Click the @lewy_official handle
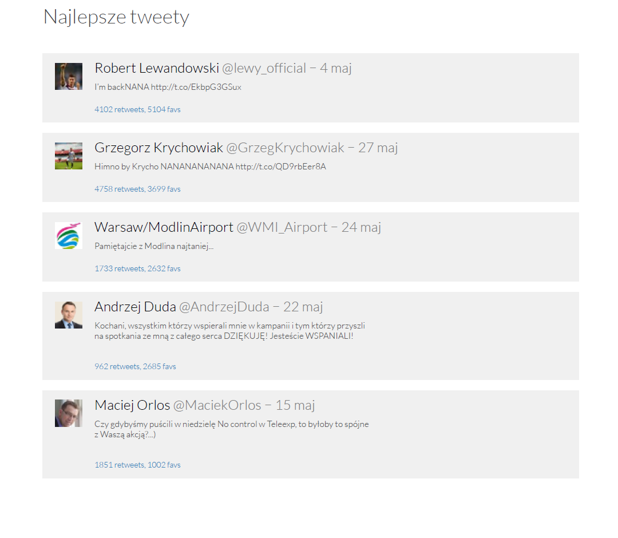Viewport: 618px width, 538px height. pyautogui.click(x=264, y=68)
